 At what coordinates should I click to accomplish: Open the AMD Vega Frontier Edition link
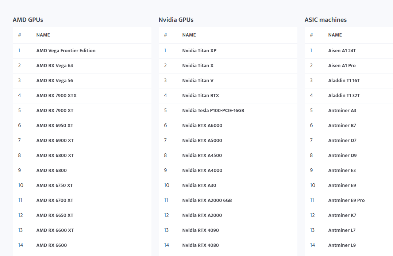[x=66, y=51]
